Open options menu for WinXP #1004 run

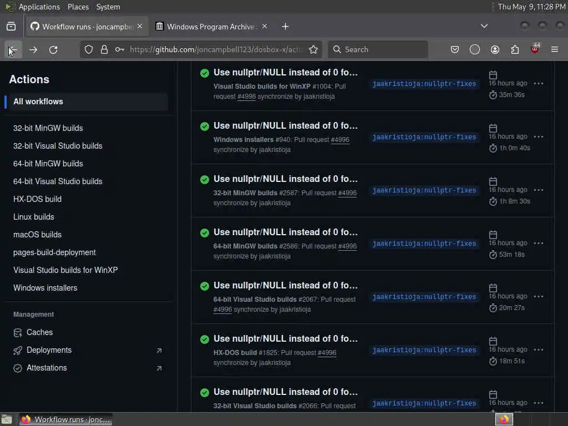[x=539, y=83]
